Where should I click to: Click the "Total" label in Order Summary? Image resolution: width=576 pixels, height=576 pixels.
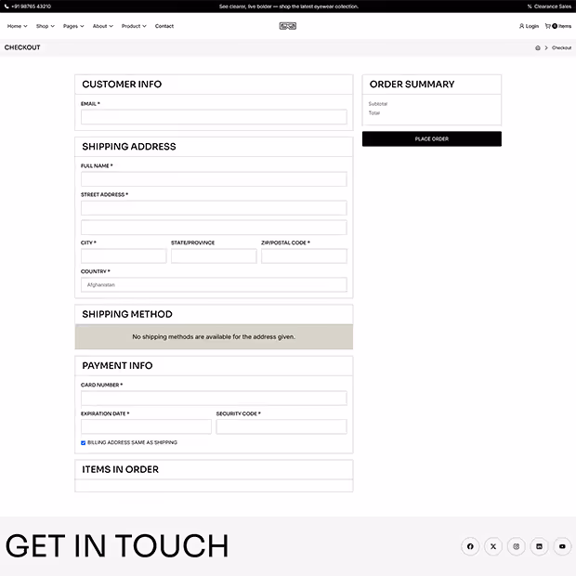[374, 112]
